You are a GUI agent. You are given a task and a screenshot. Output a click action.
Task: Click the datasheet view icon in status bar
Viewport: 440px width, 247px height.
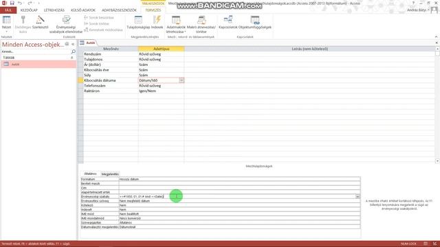(x=426, y=244)
